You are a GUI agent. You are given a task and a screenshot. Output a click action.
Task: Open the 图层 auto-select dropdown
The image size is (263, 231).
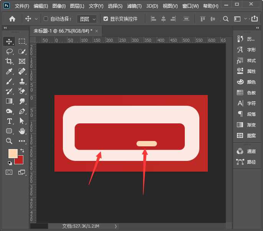click(87, 19)
